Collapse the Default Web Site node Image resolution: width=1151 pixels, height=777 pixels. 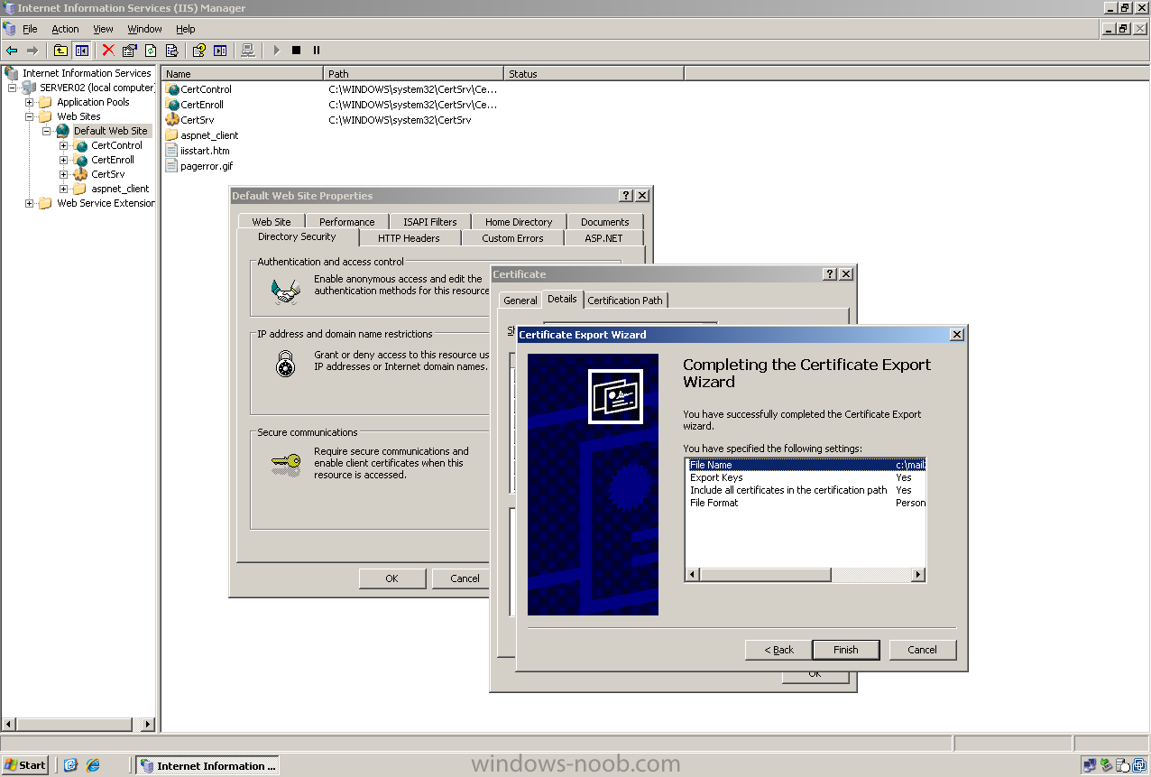click(47, 131)
